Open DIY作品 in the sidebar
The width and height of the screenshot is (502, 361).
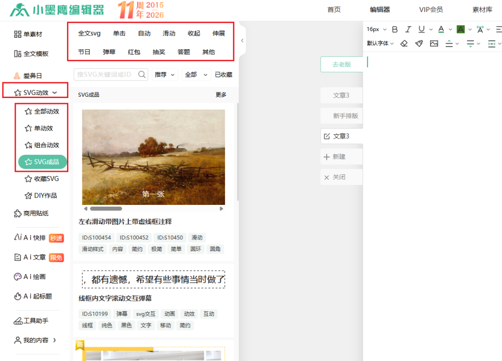pos(41,196)
